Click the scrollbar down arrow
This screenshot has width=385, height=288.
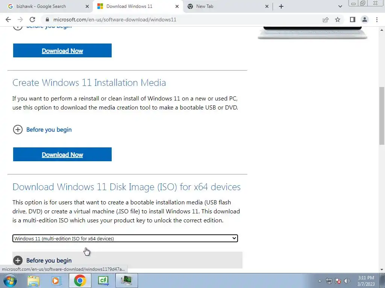tap(382, 270)
